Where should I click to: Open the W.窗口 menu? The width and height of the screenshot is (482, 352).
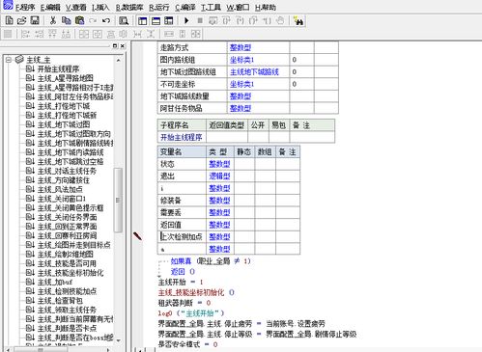point(238,8)
